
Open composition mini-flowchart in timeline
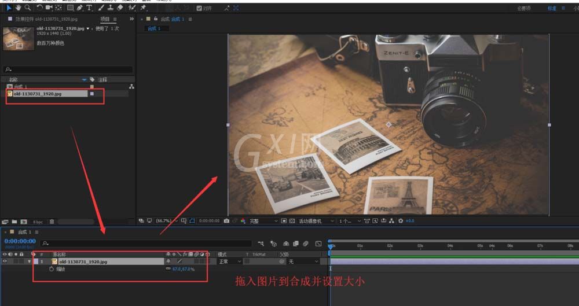tap(261, 244)
